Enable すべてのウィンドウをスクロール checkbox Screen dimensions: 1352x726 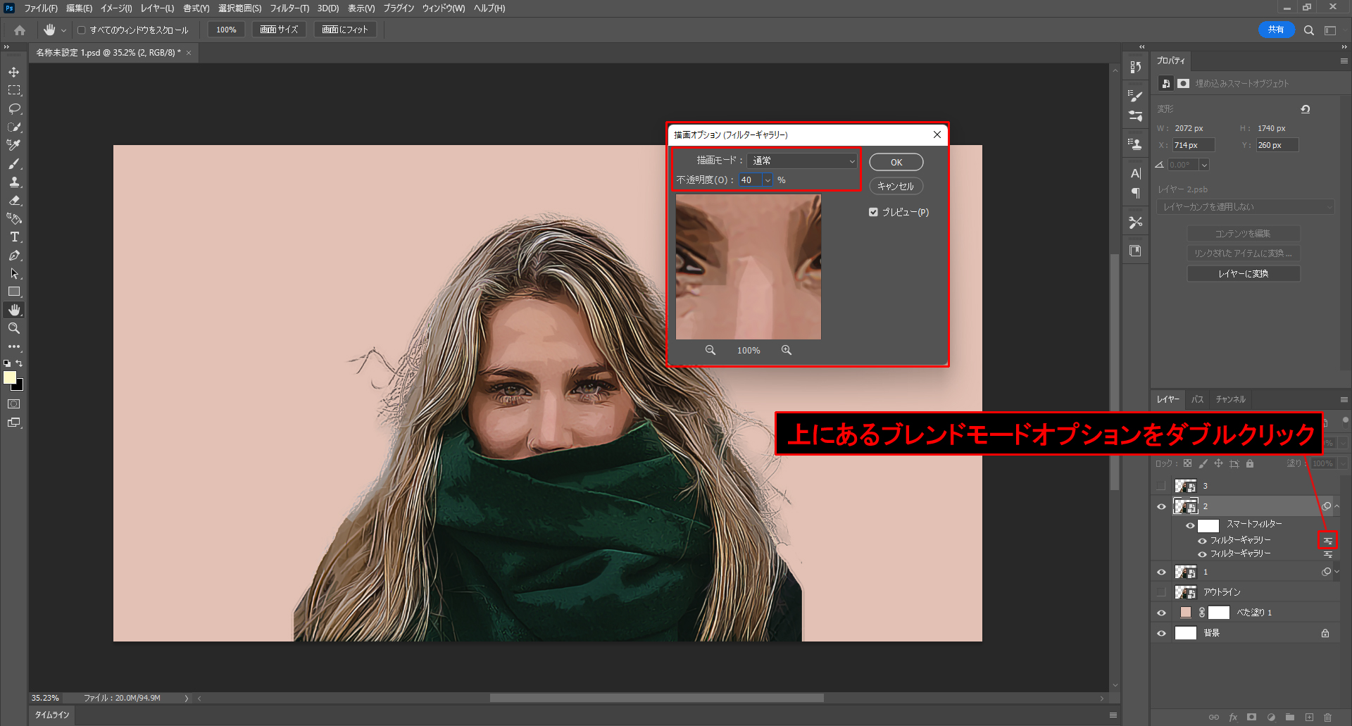82,30
